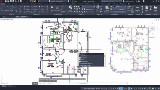Click Make Current layer button
The height and width of the screenshot is (90, 160).
pos(88,9)
